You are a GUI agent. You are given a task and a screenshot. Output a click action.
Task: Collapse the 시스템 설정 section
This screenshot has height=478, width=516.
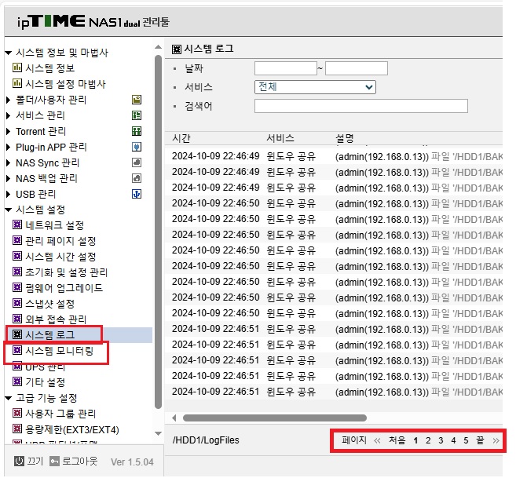[x=9, y=210]
